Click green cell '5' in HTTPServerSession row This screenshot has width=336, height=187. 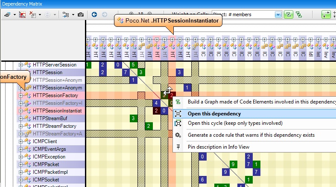point(134,65)
